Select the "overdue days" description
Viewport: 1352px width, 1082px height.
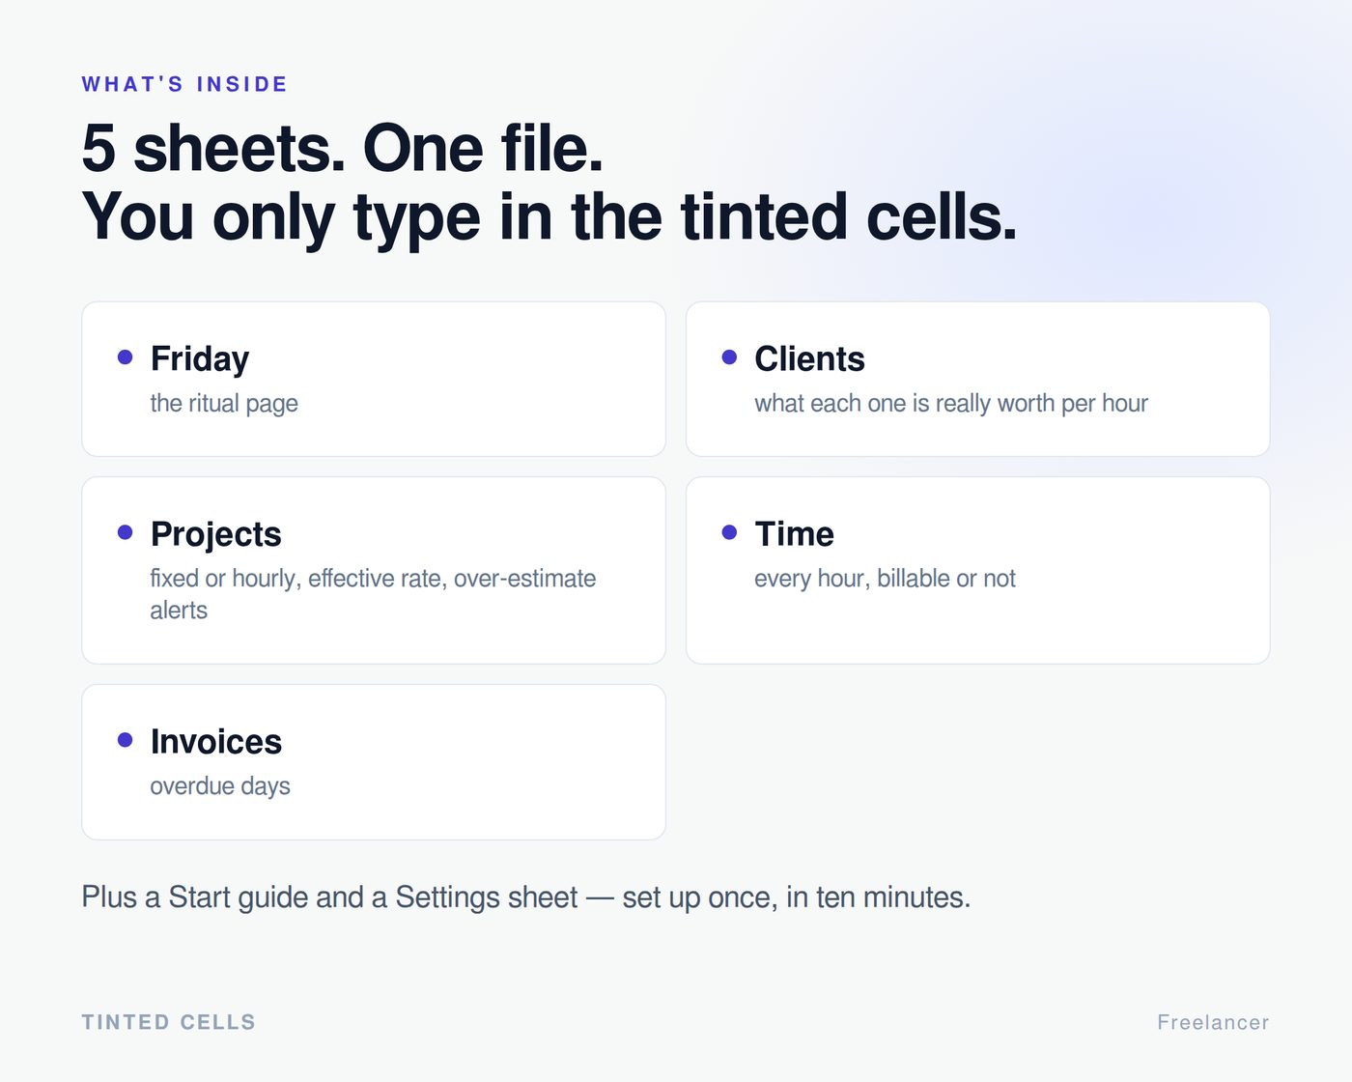220,786
